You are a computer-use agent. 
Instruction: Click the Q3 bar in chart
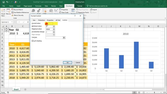coord(136,55)
